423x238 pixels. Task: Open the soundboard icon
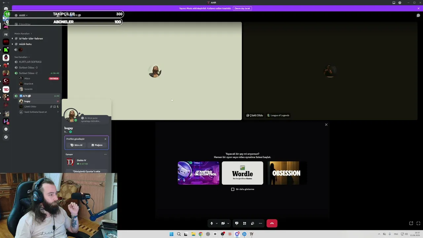(252, 223)
